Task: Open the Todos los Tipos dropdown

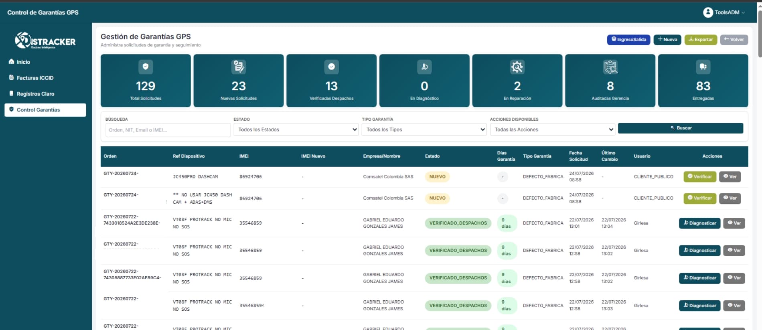Action: pyautogui.click(x=424, y=130)
